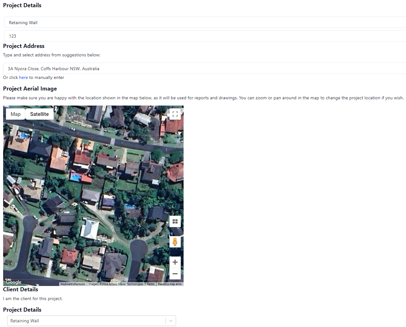Screen dimensions: 406x327
Task: Click the zoom in plus button
Action: tap(175, 262)
